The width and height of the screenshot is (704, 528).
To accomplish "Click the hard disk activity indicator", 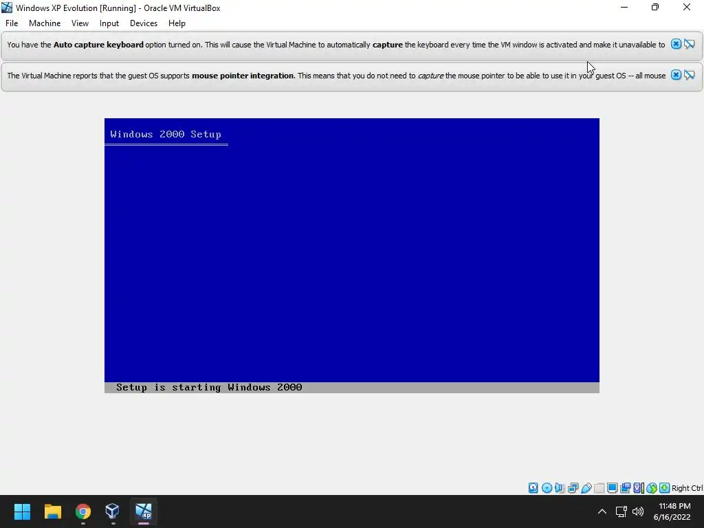I will point(533,488).
